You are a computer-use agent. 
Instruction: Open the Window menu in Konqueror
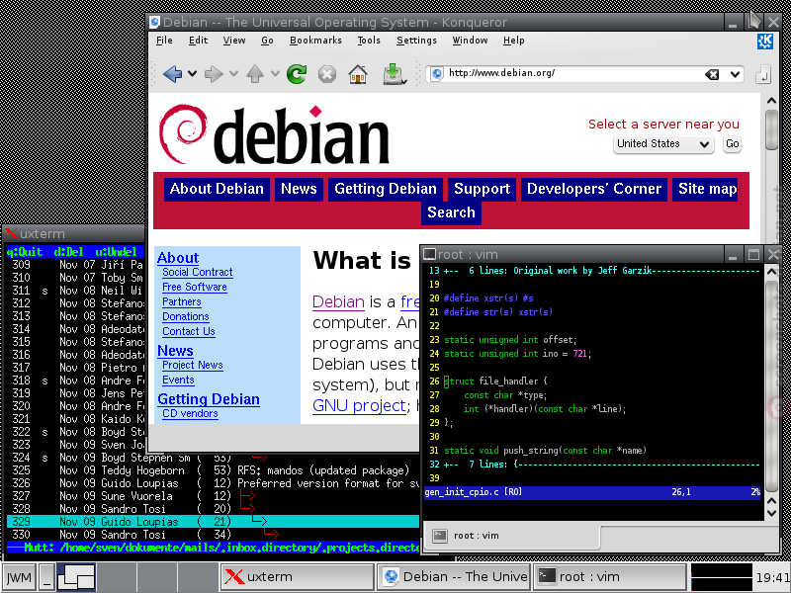[470, 41]
